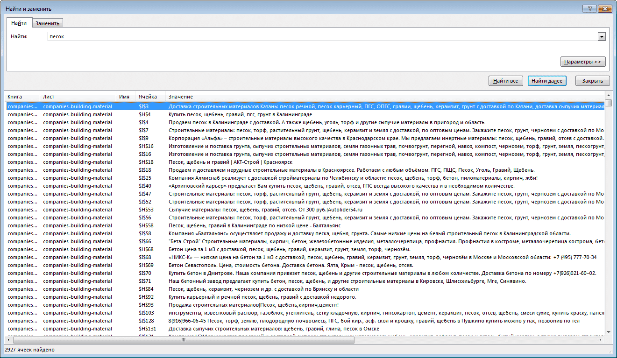Click the status text '2927 ячеек найдено'
Image resolution: width=617 pixels, height=358 pixels.
(29, 350)
